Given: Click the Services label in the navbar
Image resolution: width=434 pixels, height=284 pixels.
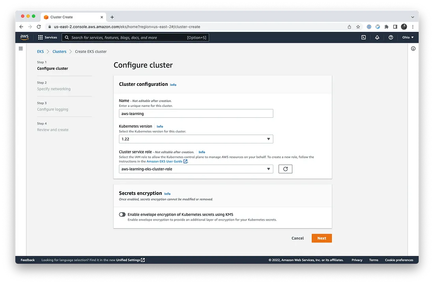Looking at the screenshot, I should click(x=51, y=37).
